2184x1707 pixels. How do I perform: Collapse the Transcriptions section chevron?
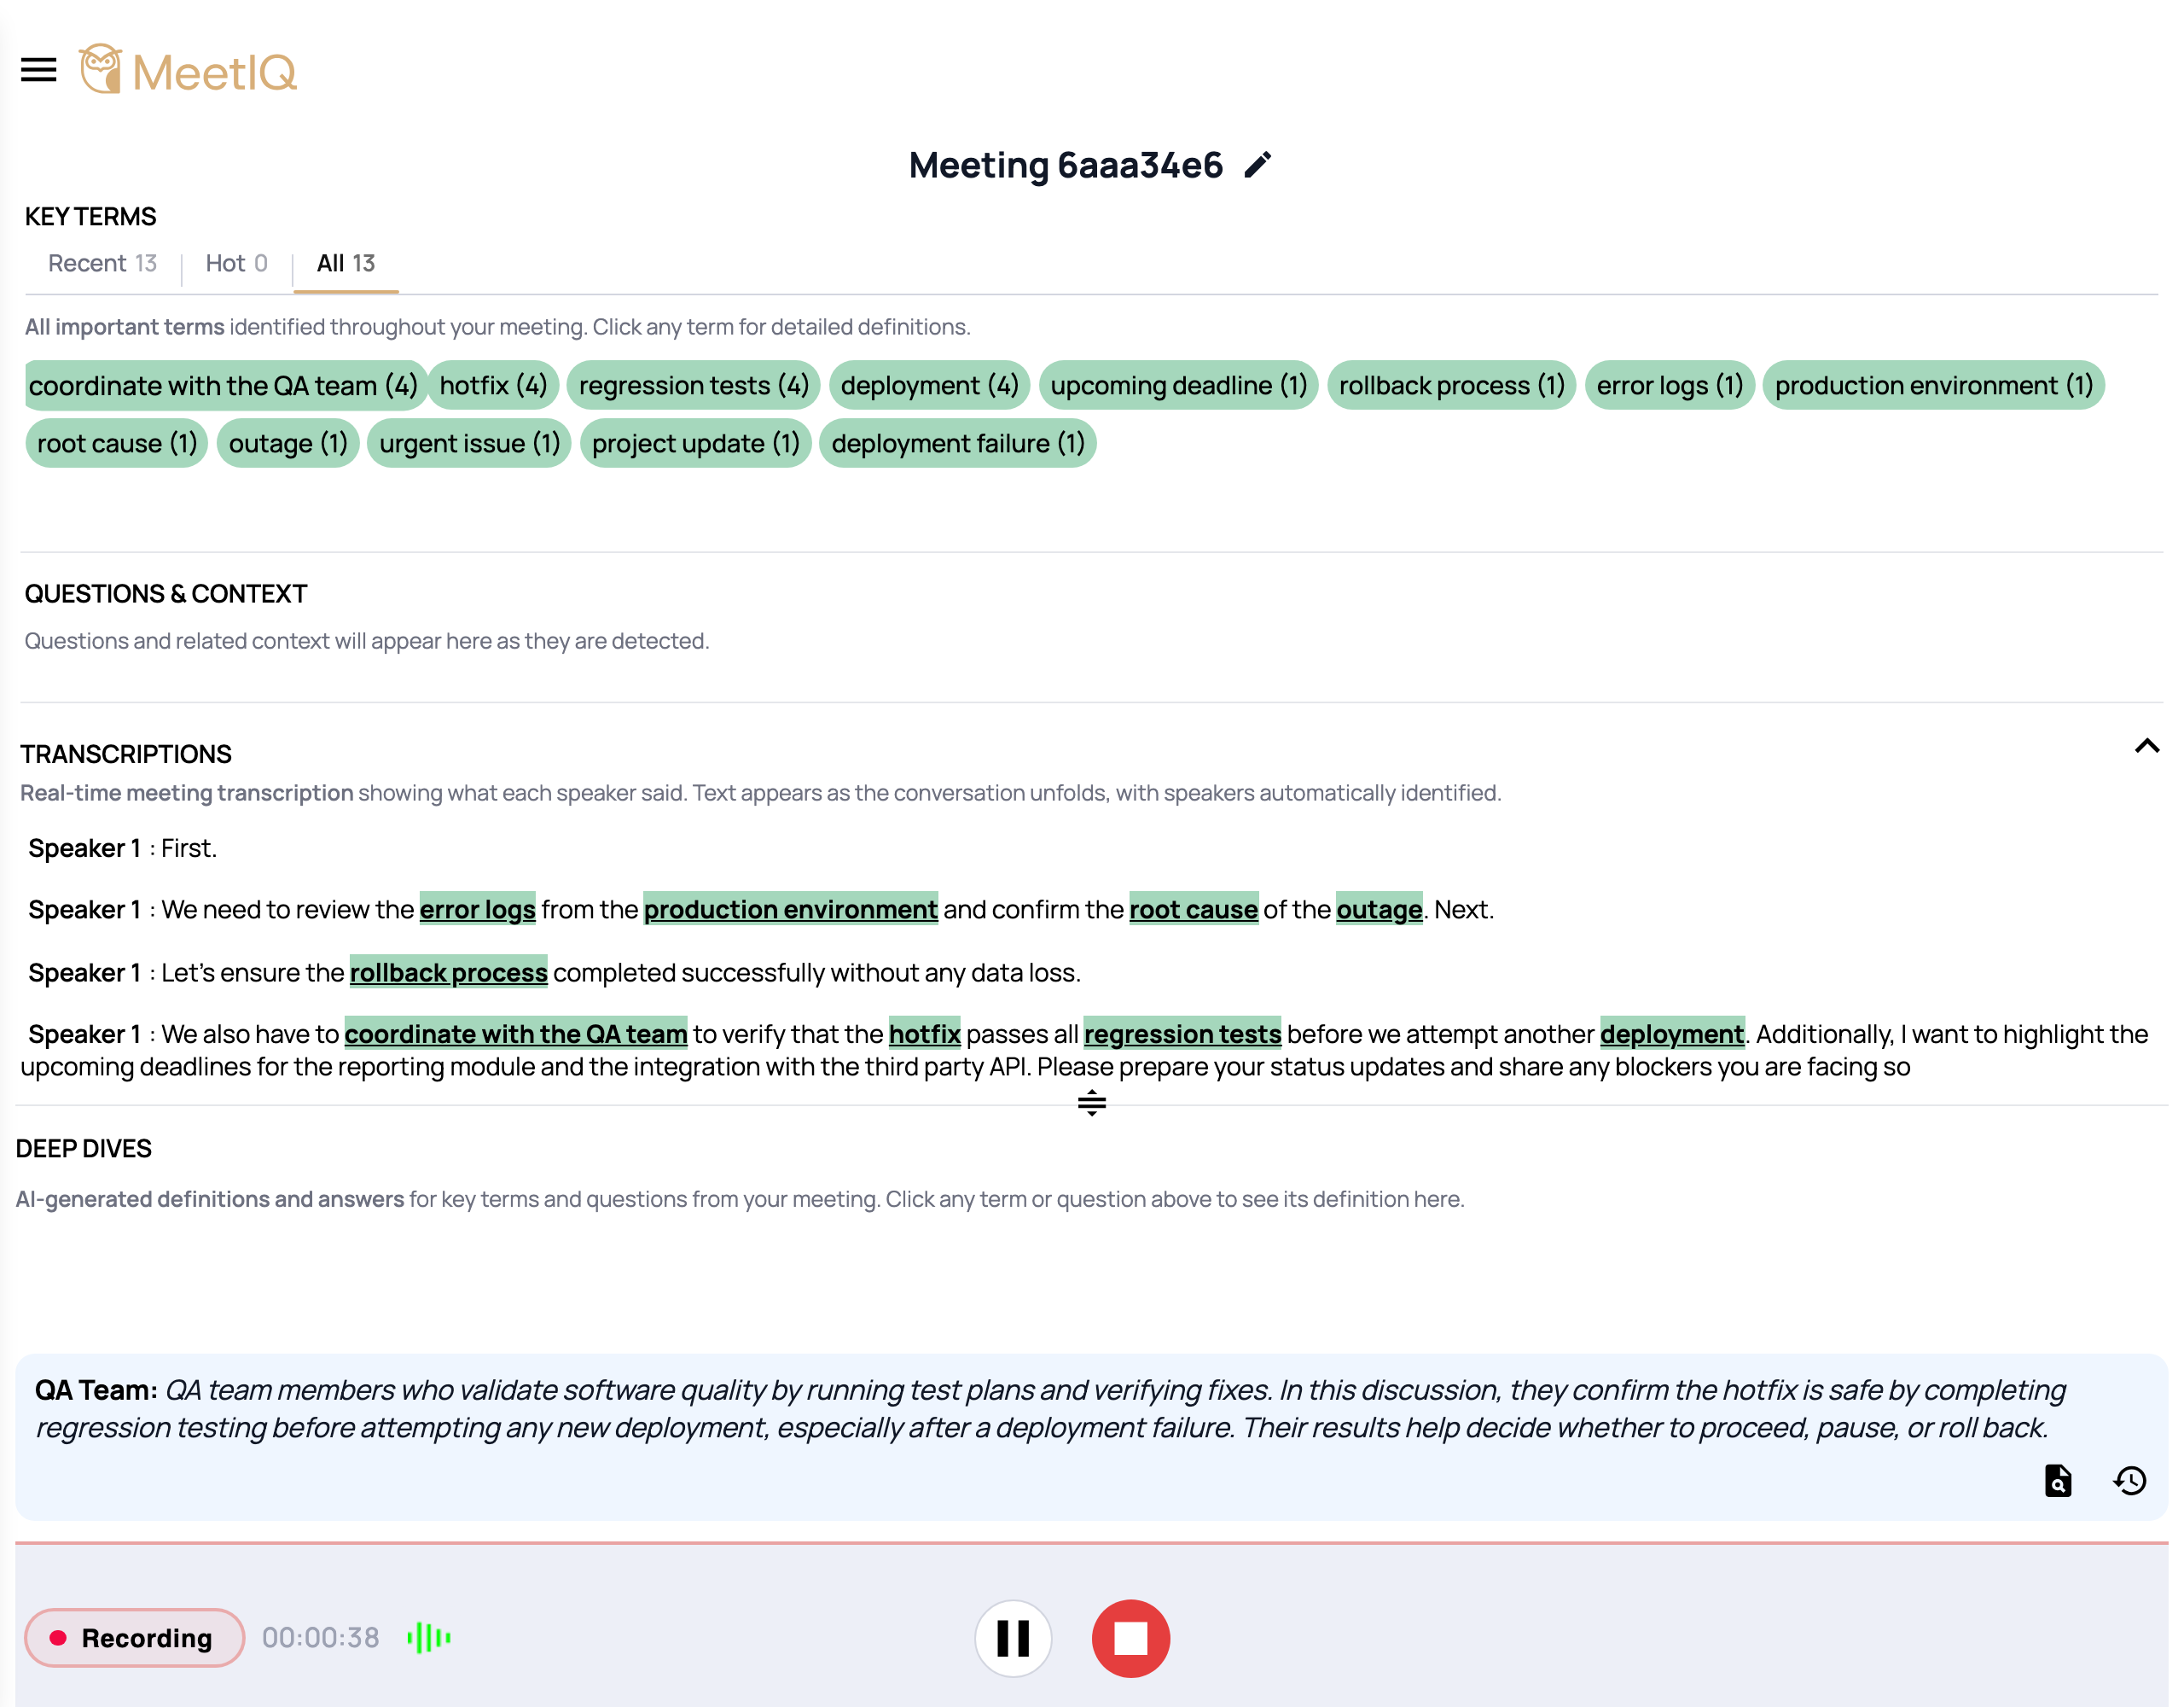tap(2146, 747)
